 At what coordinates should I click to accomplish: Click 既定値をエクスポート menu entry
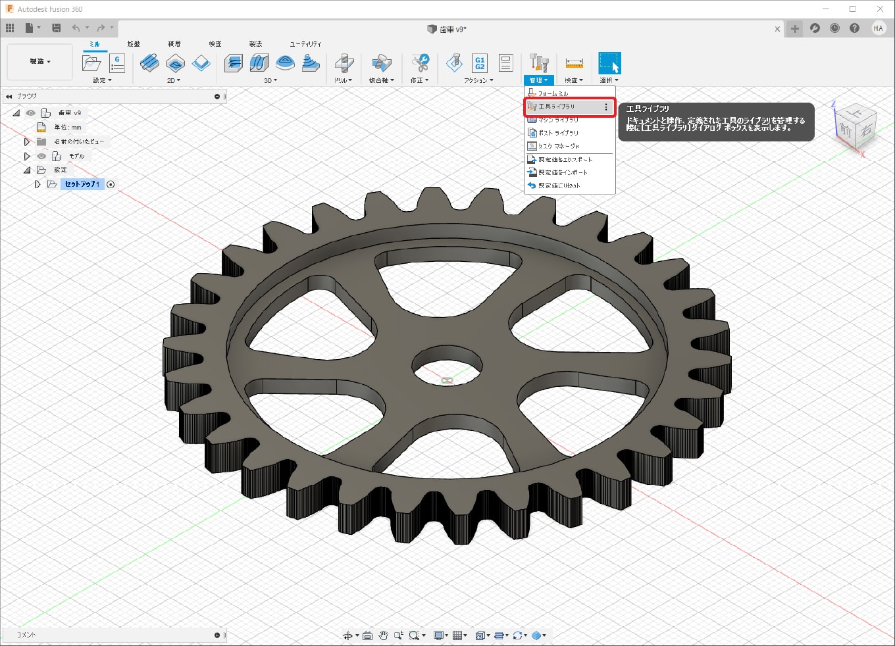point(565,160)
